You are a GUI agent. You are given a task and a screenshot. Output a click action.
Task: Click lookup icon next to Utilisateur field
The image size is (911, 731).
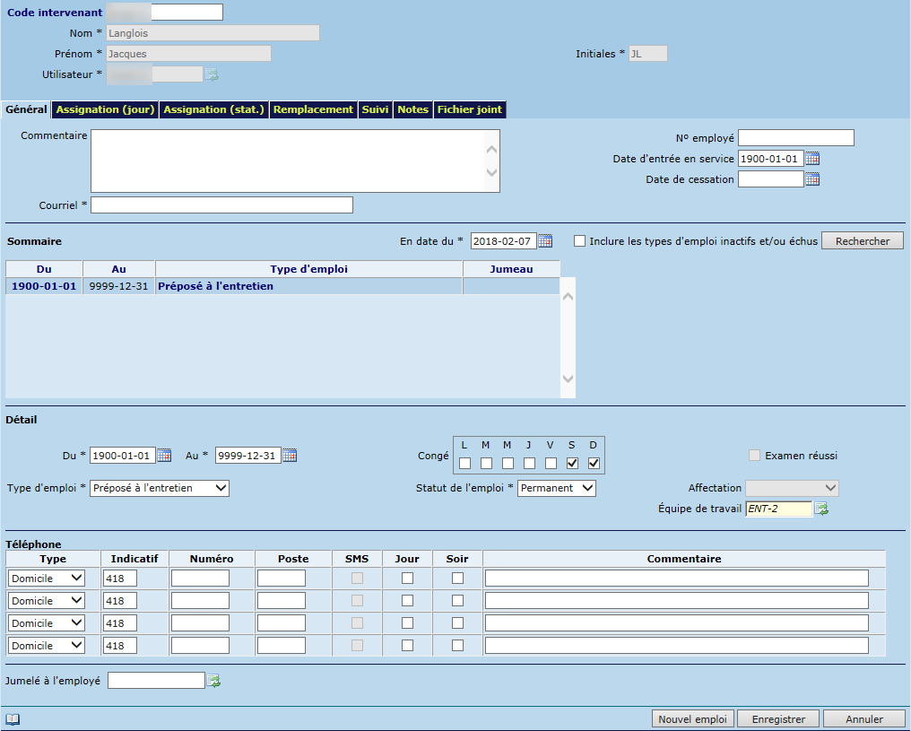click(x=212, y=74)
